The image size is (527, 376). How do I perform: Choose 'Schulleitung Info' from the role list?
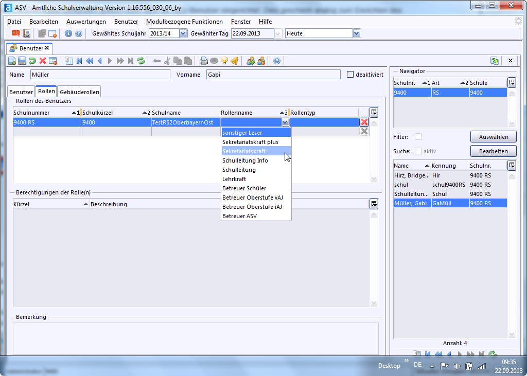pyautogui.click(x=256, y=160)
